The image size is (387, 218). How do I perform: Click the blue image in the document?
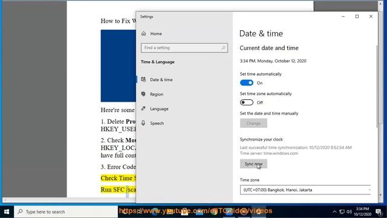click(119, 66)
